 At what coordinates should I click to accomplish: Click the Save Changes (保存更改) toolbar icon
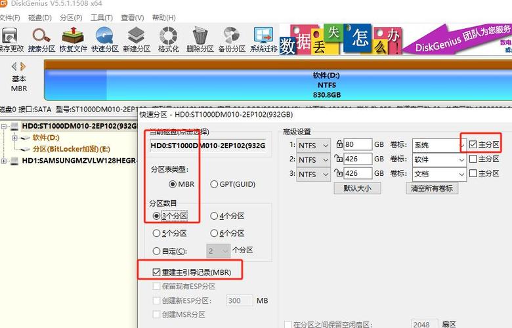[11, 40]
